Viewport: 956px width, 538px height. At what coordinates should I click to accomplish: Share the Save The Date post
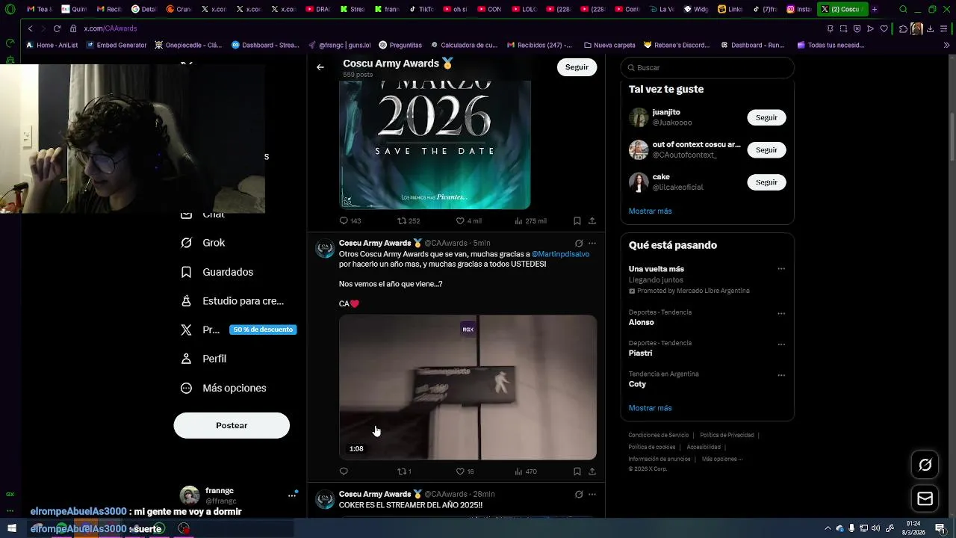pos(592,220)
